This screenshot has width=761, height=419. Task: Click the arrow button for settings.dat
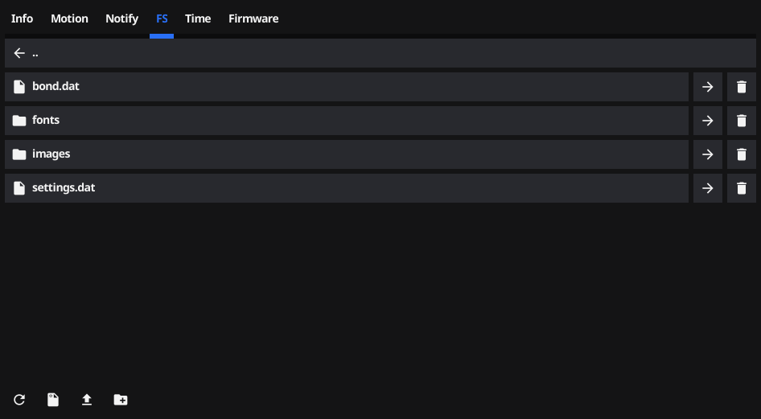click(708, 188)
